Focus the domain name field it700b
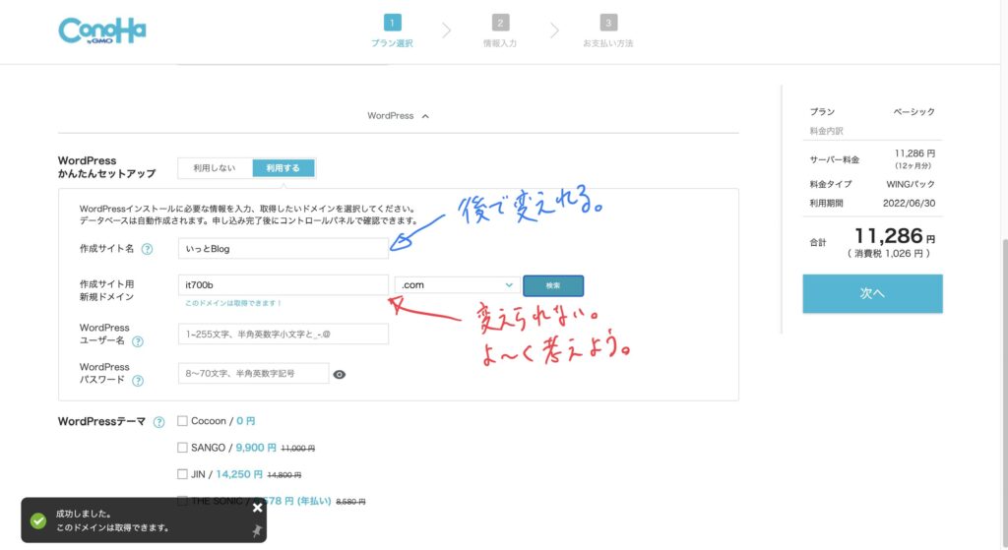 [x=283, y=285]
